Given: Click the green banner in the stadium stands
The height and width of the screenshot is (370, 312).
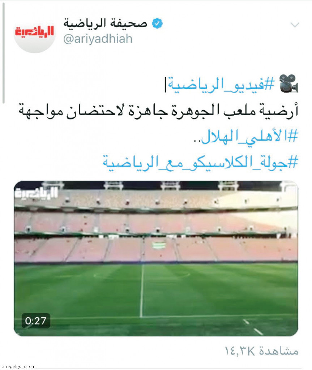Looking at the screenshot, I should [x=159, y=245].
